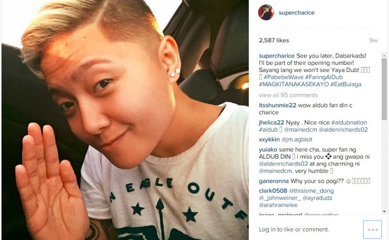Open the #MAGKITANAKASEKAYO hashtag
389x240 pixels.
pyautogui.click(x=294, y=84)
